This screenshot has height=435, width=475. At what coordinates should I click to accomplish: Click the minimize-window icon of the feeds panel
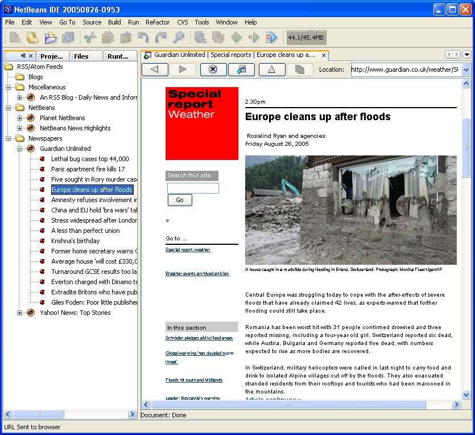(23, 56)
